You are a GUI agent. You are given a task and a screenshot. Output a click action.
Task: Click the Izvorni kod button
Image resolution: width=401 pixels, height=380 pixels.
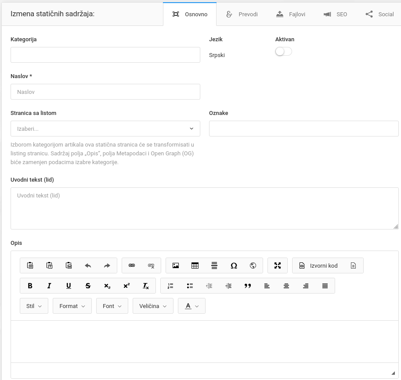click(319, 265)
